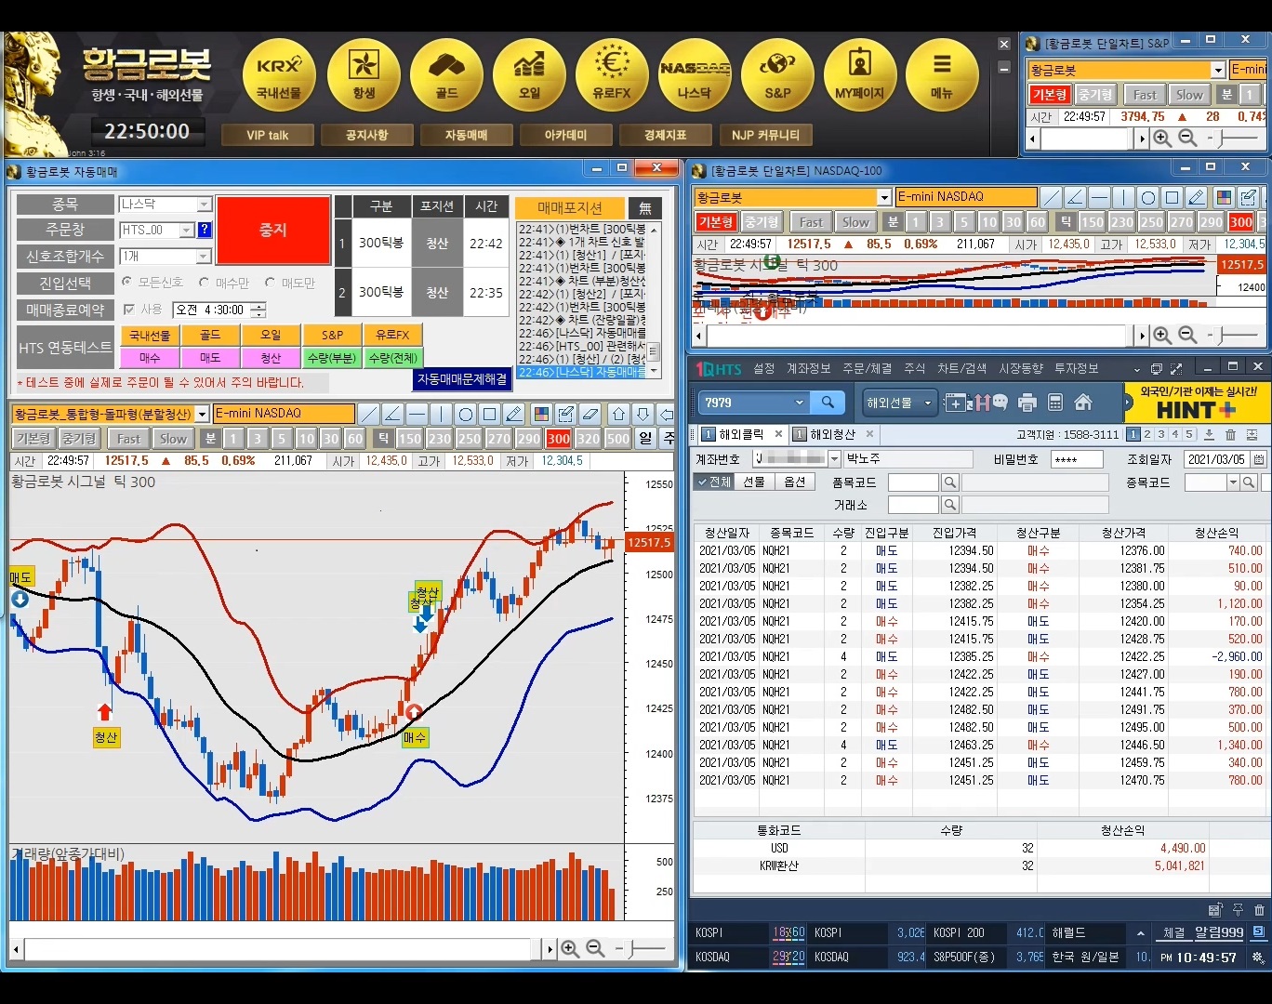Expand 황금로봇 dropdown in NASDAQ-100 chart window
The height and width of the screenshot is (1004, 1272).
click(884, 197)
